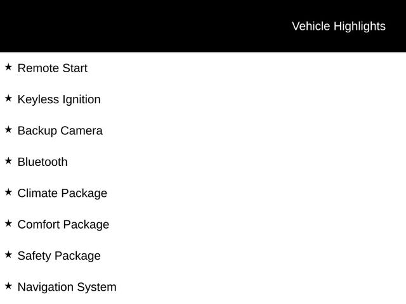Image resolution: width=406 pixels, height=304 pixels.
Task: Click the Navigation System highlight
Action: pos(67,287)
